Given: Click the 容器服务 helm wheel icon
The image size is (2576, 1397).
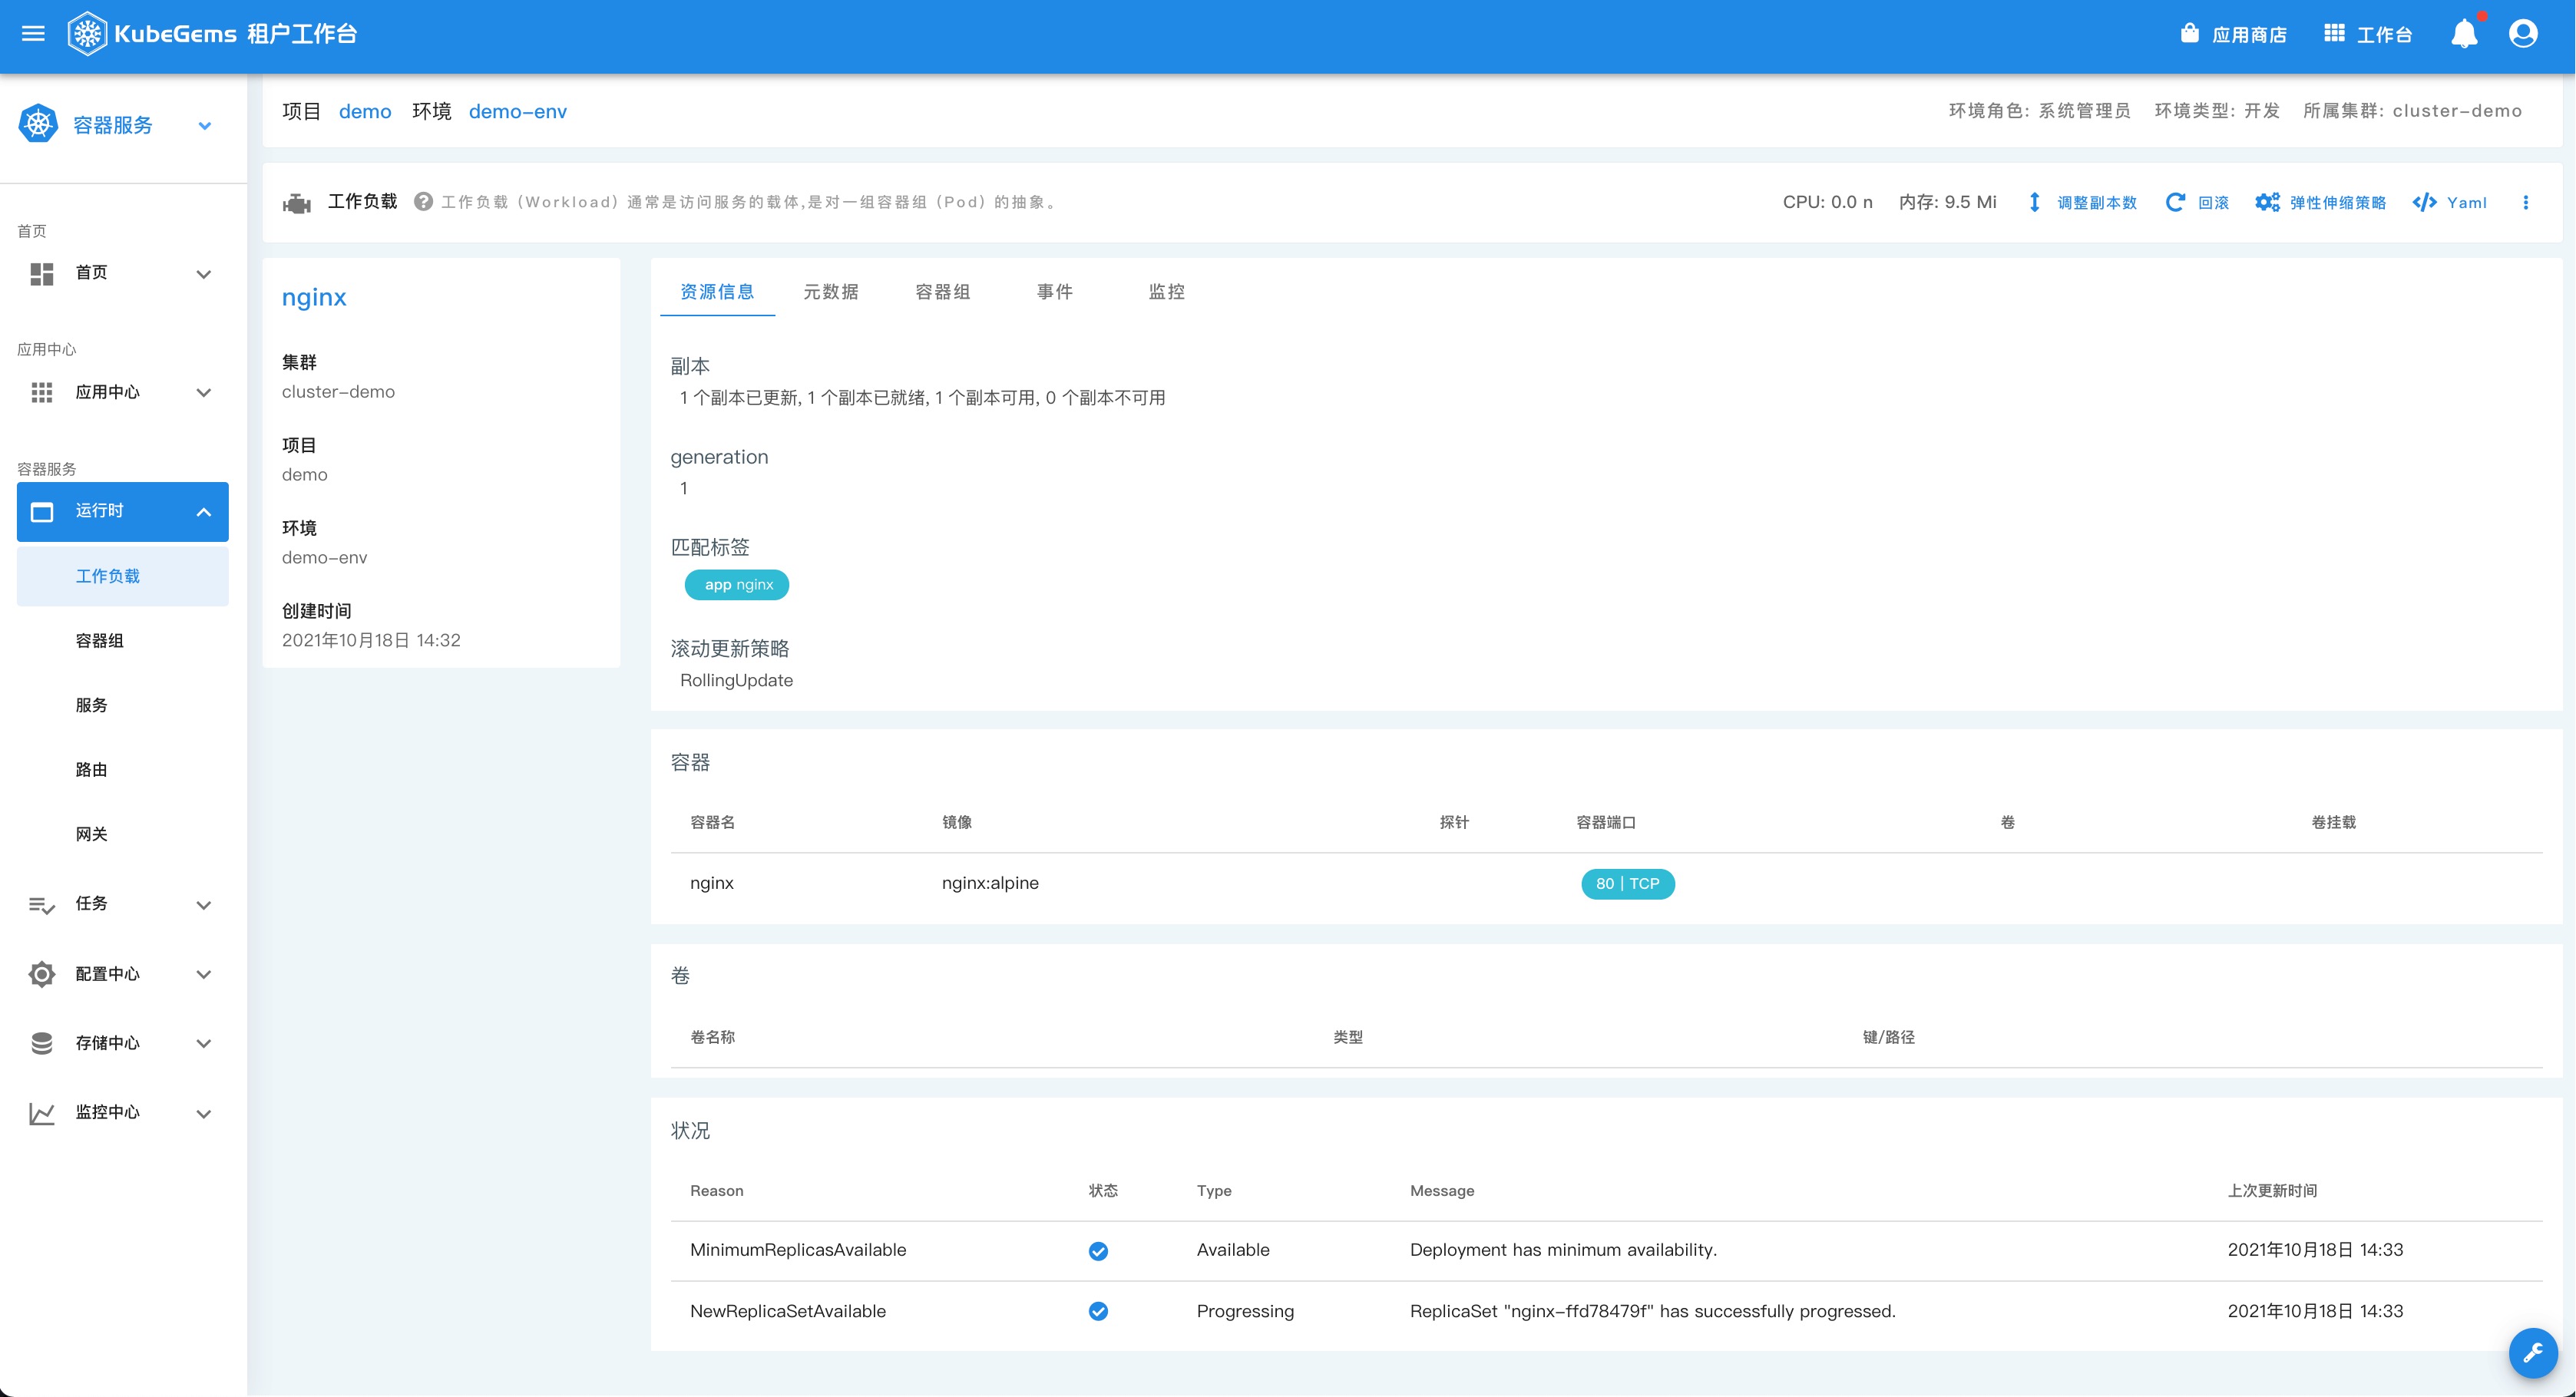Looking at the screenshot, I should pyautogui.click(x=38, y=125).
